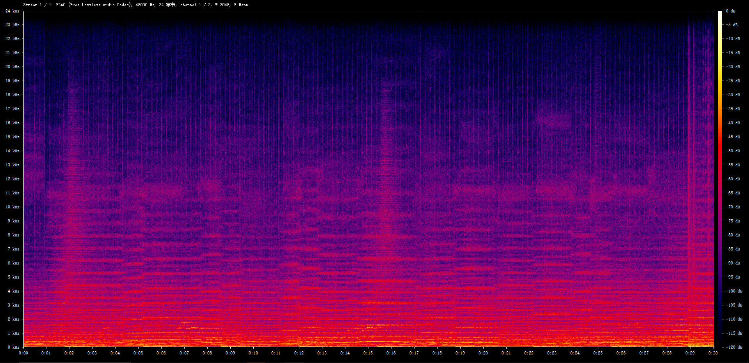Pick the "11 kHz" frequency label
The height and width of the screenshot is (363, 749).
12,193
